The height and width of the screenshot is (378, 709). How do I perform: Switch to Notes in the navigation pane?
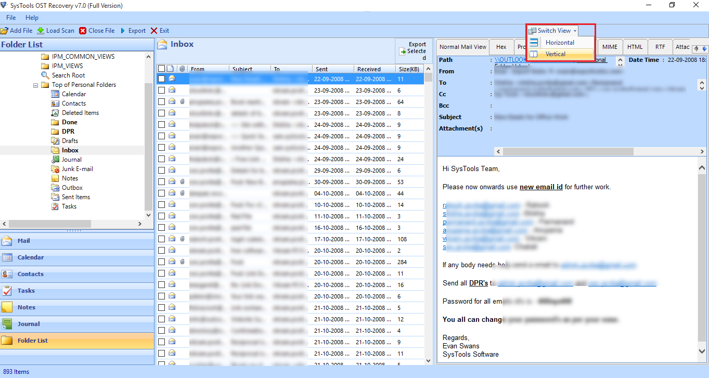click(x=77, y=307)
